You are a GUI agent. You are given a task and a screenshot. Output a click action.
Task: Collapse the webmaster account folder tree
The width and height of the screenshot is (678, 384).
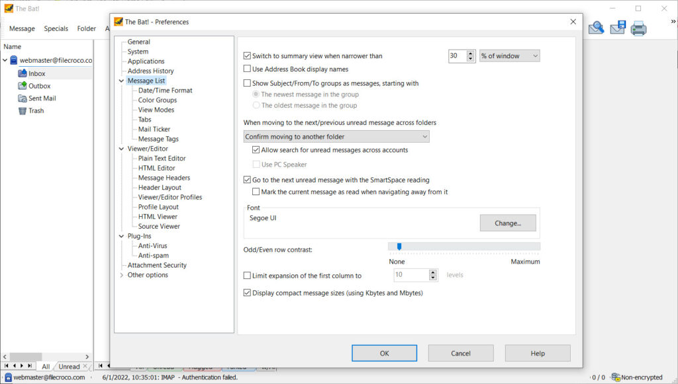tap(5, 60)
